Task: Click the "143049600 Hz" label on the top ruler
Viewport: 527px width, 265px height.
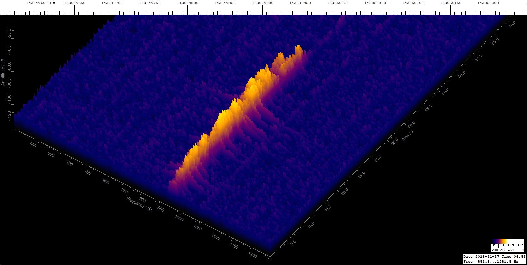Action: pyautogui.click(x=40, y=3)
